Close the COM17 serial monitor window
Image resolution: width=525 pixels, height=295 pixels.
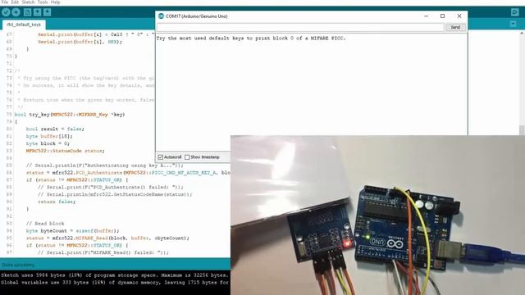point(459,16)
